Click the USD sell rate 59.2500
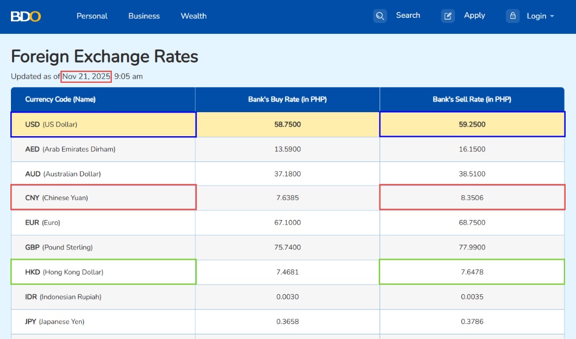The width and height of the screenshot is (576, 339). (x=472, y=124)
